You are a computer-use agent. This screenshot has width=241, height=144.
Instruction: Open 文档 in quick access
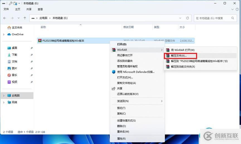tap(12, 62)
